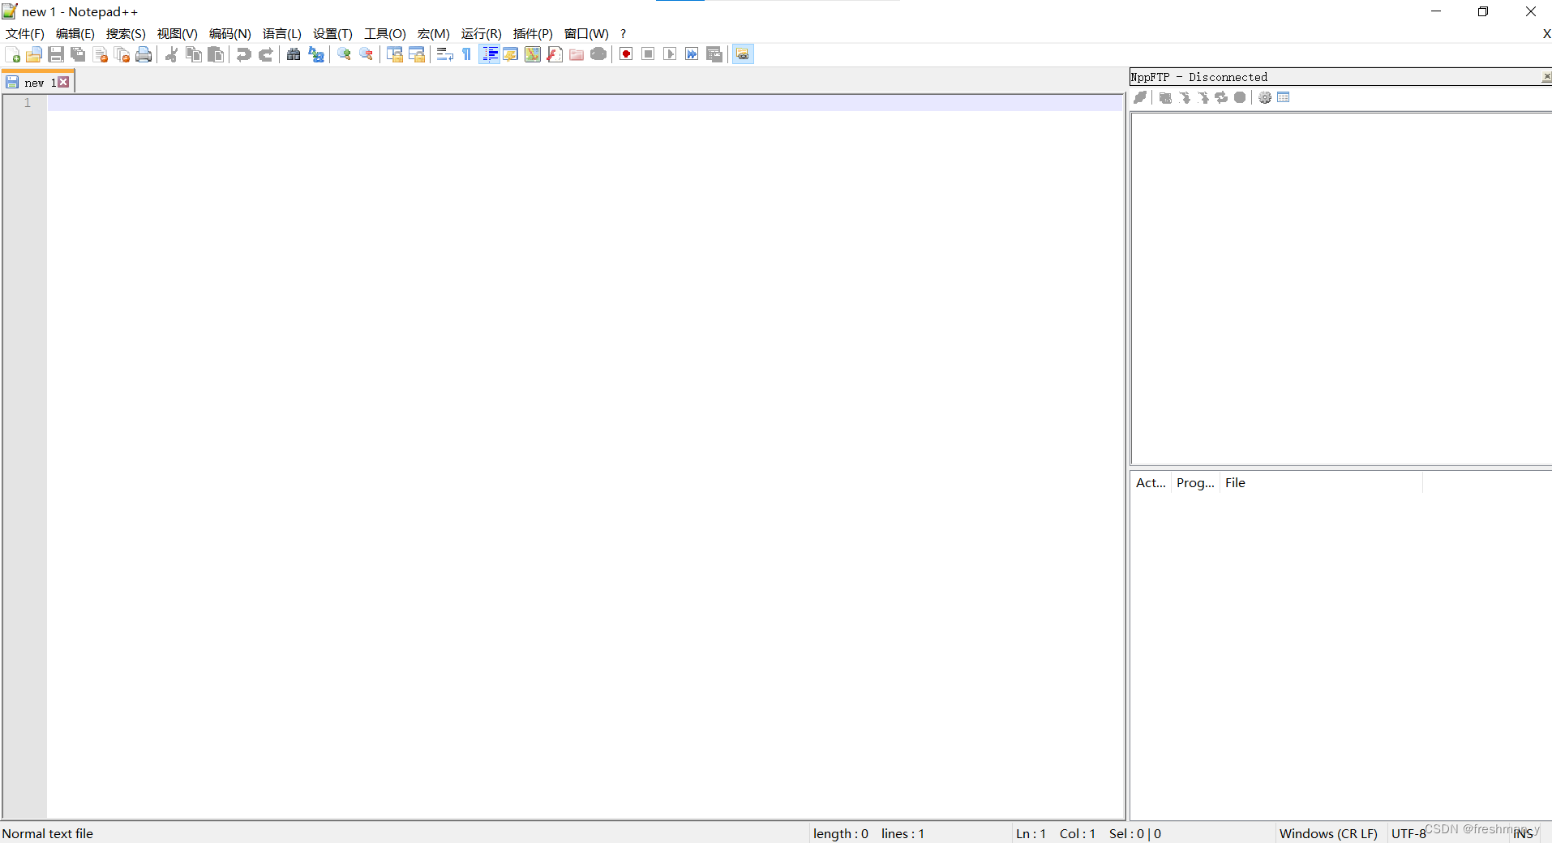Open a file using the Open folder icon

click(x=35, y=53)
